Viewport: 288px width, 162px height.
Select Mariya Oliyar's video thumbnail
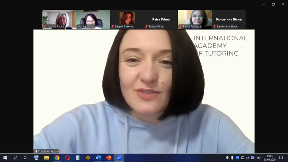click(x=93, y=19)
